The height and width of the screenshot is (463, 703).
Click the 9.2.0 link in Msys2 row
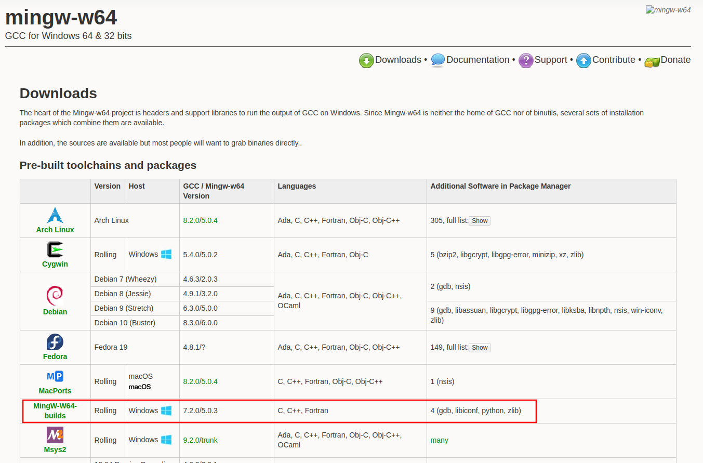click(x=190, y=440)
